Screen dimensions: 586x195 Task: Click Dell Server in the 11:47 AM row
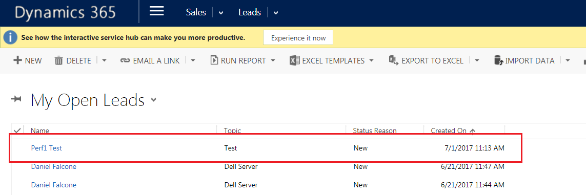241,167
